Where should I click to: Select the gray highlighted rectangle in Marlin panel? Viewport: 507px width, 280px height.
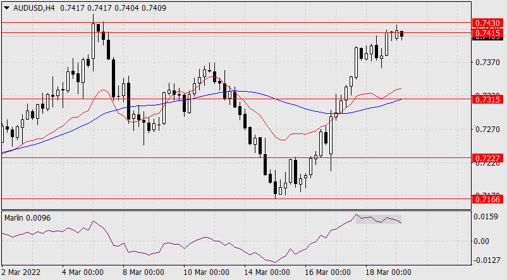[378, 219]
